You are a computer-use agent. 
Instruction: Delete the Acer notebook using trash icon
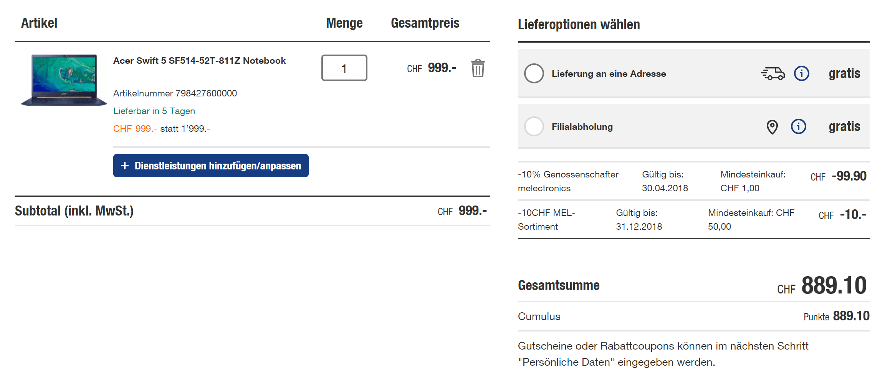(x=478, y=68)
